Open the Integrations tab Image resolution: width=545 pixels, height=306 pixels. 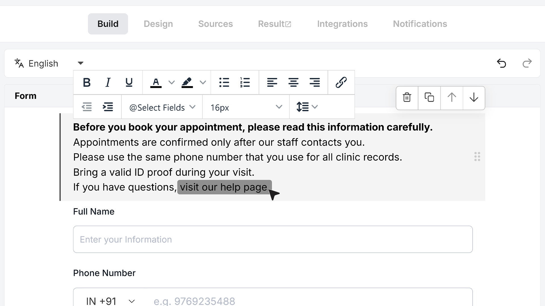tap(342, 24)
